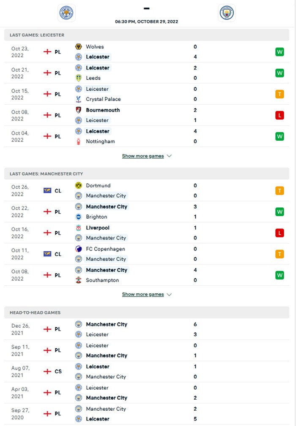Click the red L badge for Bournemouth match
The height and width of the screenshot is (426, 296).
[280, 115]
